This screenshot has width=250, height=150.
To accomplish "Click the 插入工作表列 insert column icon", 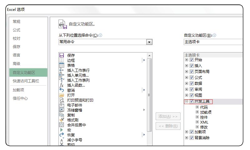I will point(62,80).
